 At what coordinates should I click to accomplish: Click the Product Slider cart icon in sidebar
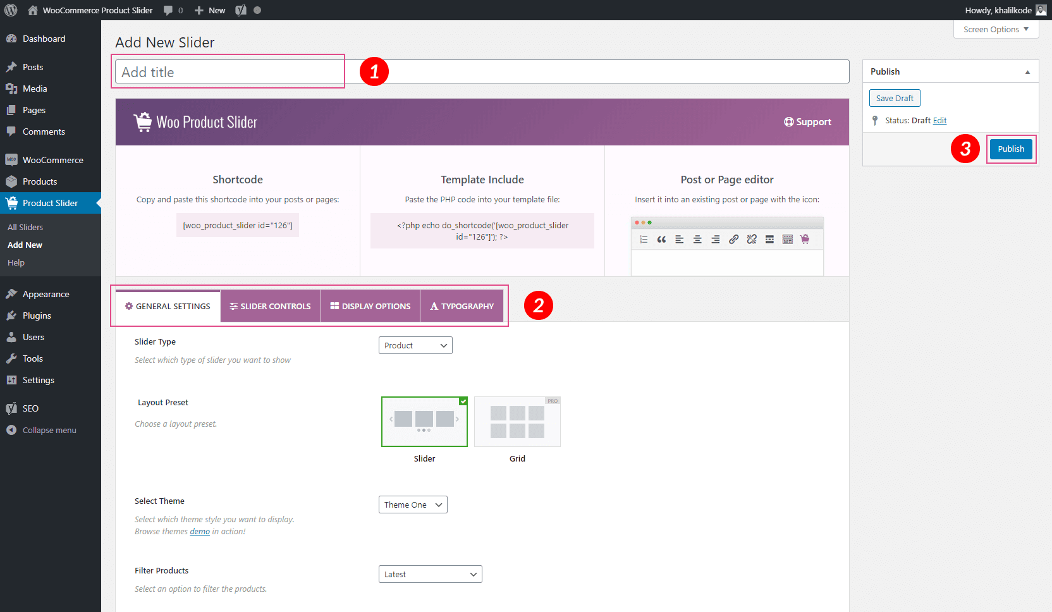click(11, 203)
